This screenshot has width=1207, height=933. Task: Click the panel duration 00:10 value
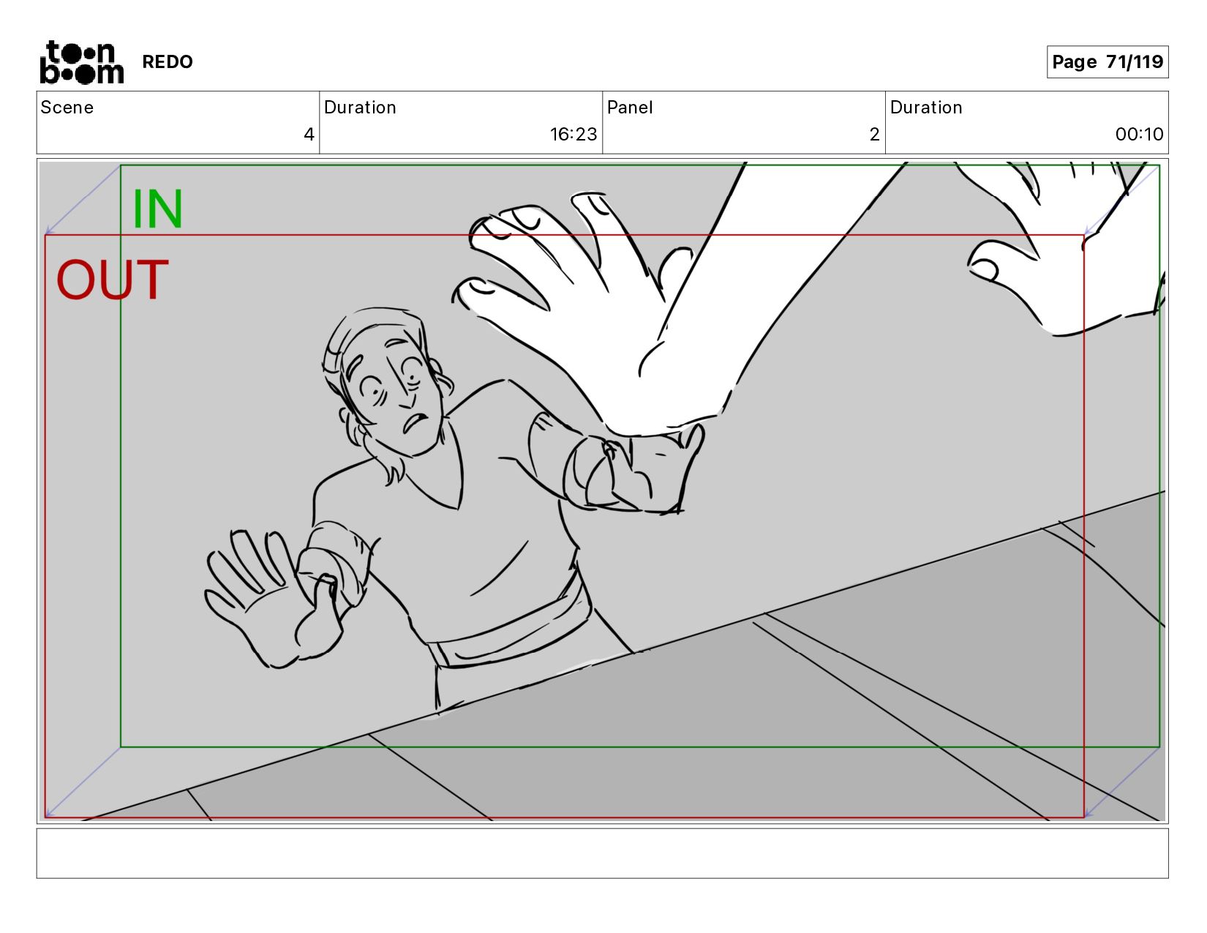coord(1139,135)
